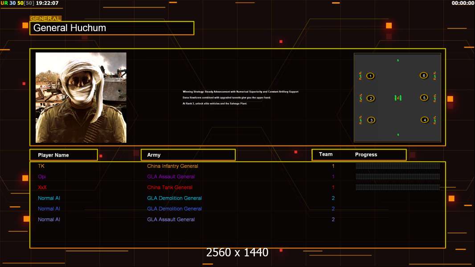The width and height of the screenshot is (475, 267).
Task: Select player name Opi
Action: point(42,177)
